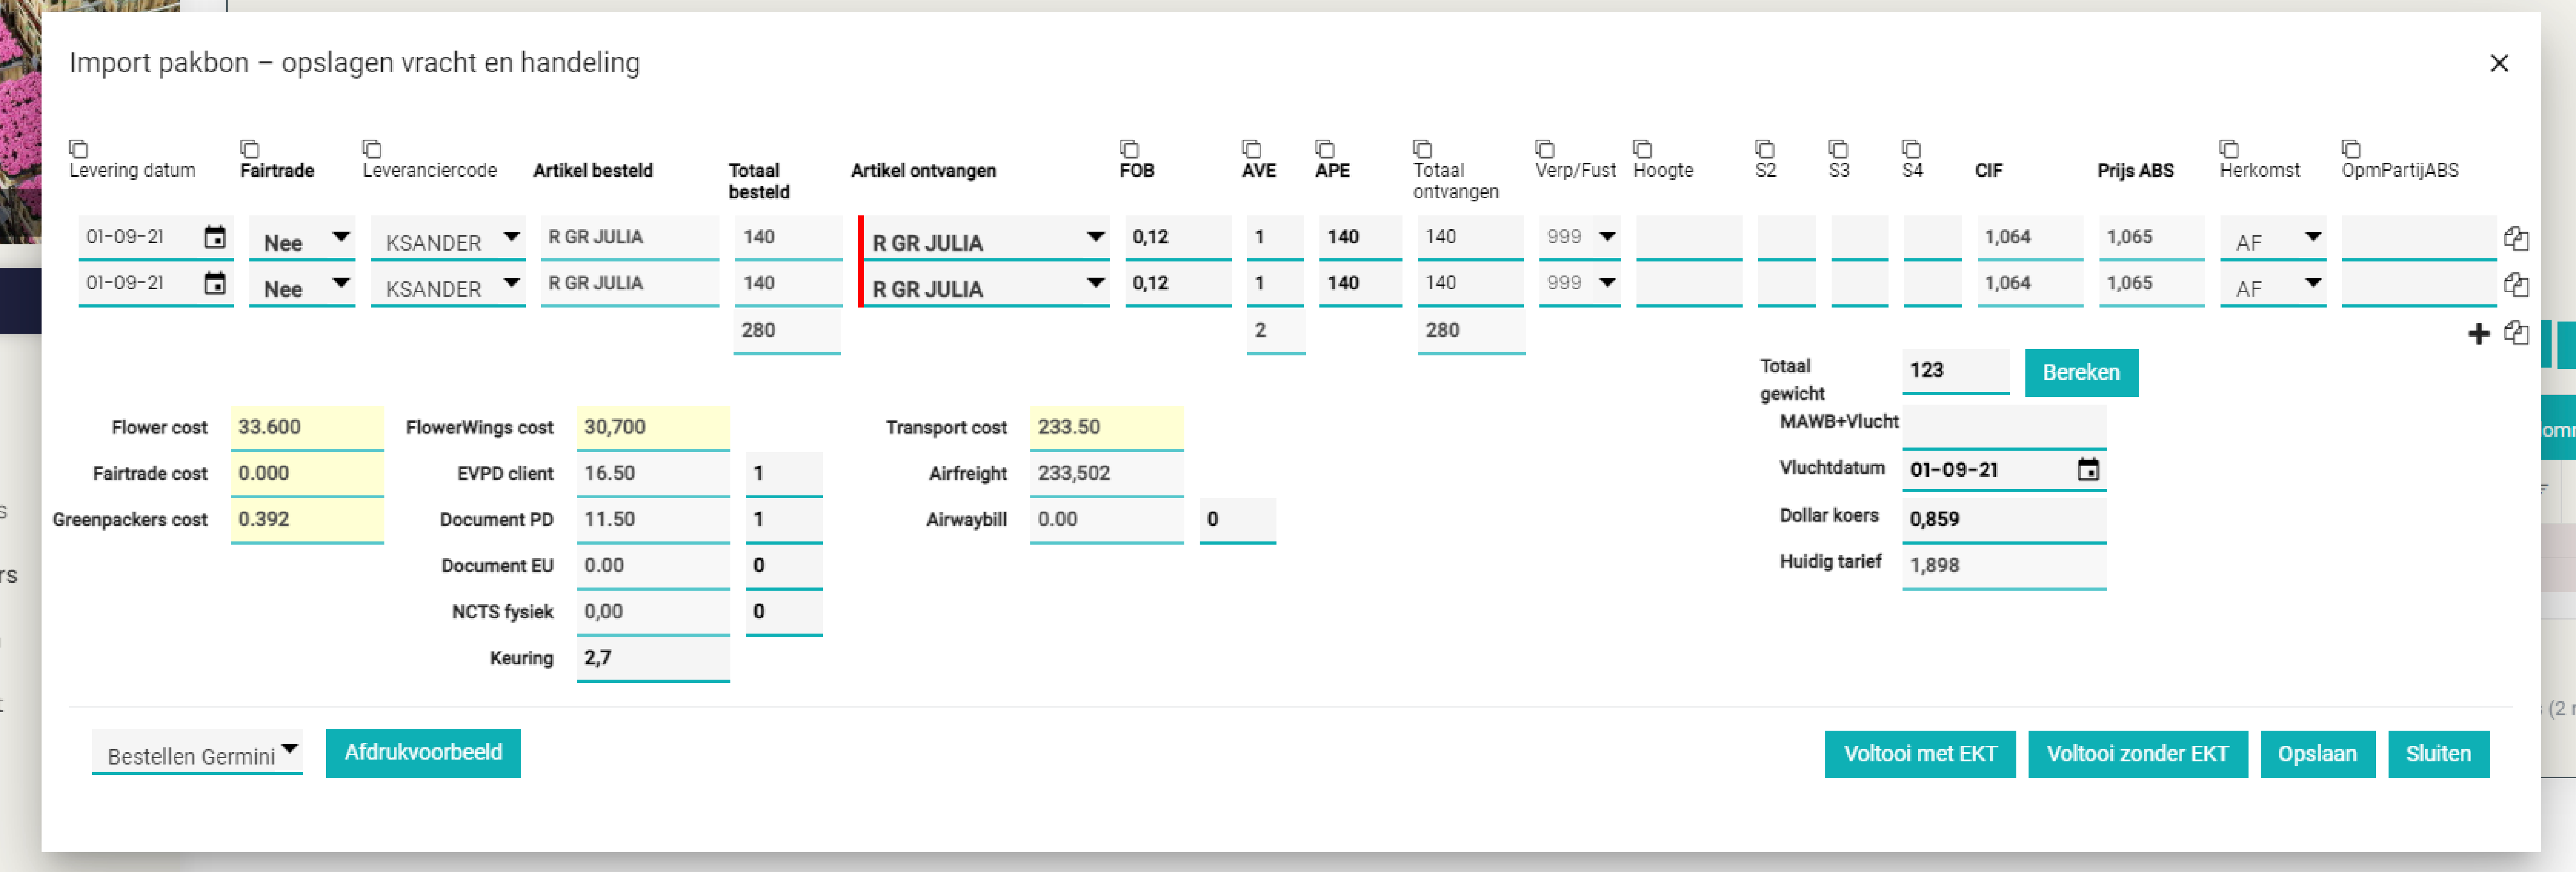Expand second row KSANDER supplier dropdown

(448, 285)
